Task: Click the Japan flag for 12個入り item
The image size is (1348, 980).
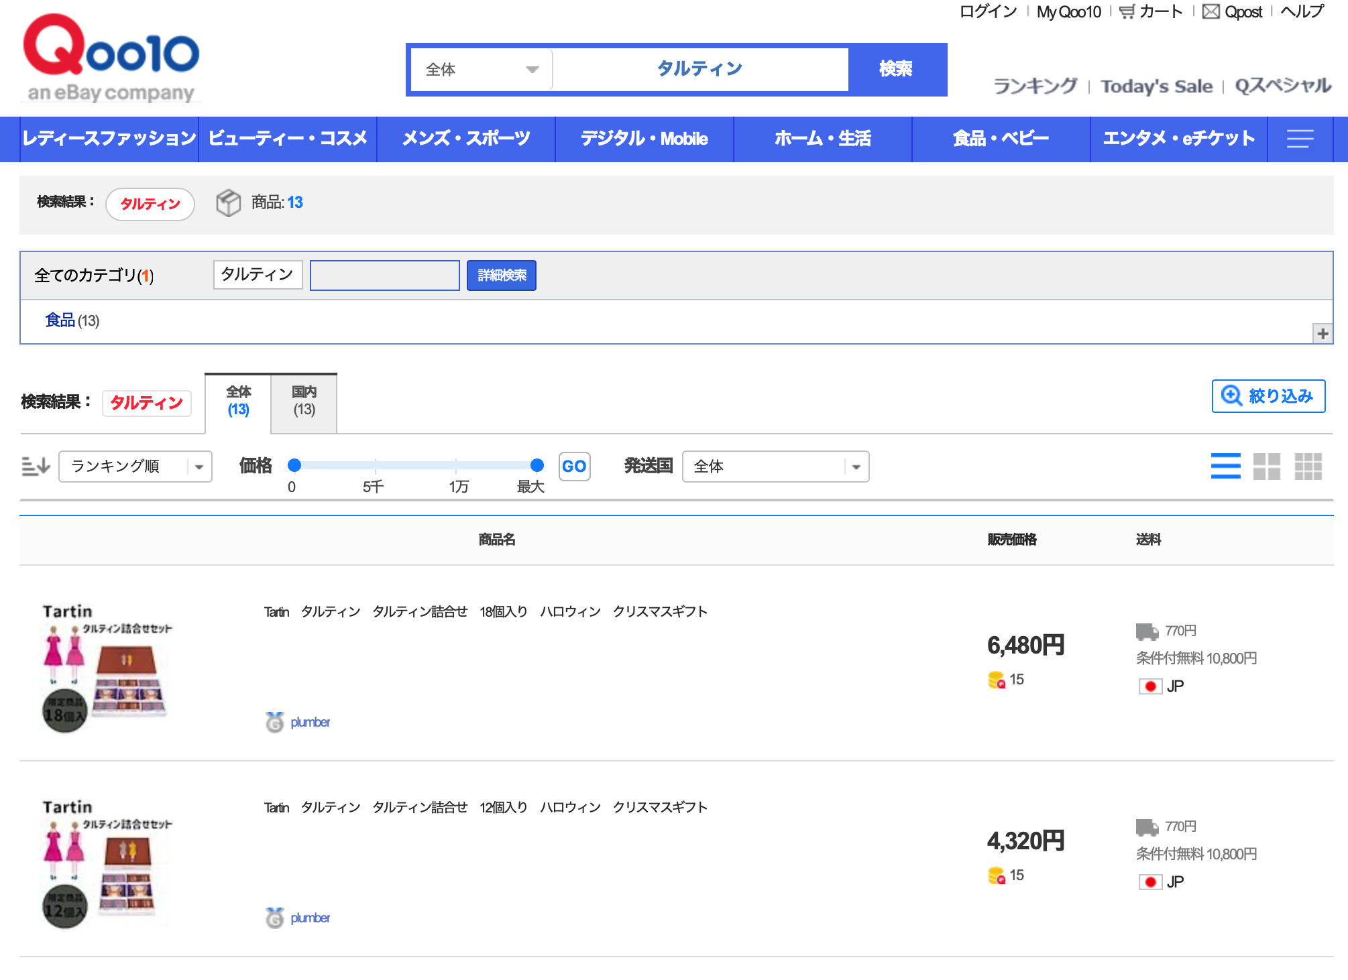Action: [1150, 882]
